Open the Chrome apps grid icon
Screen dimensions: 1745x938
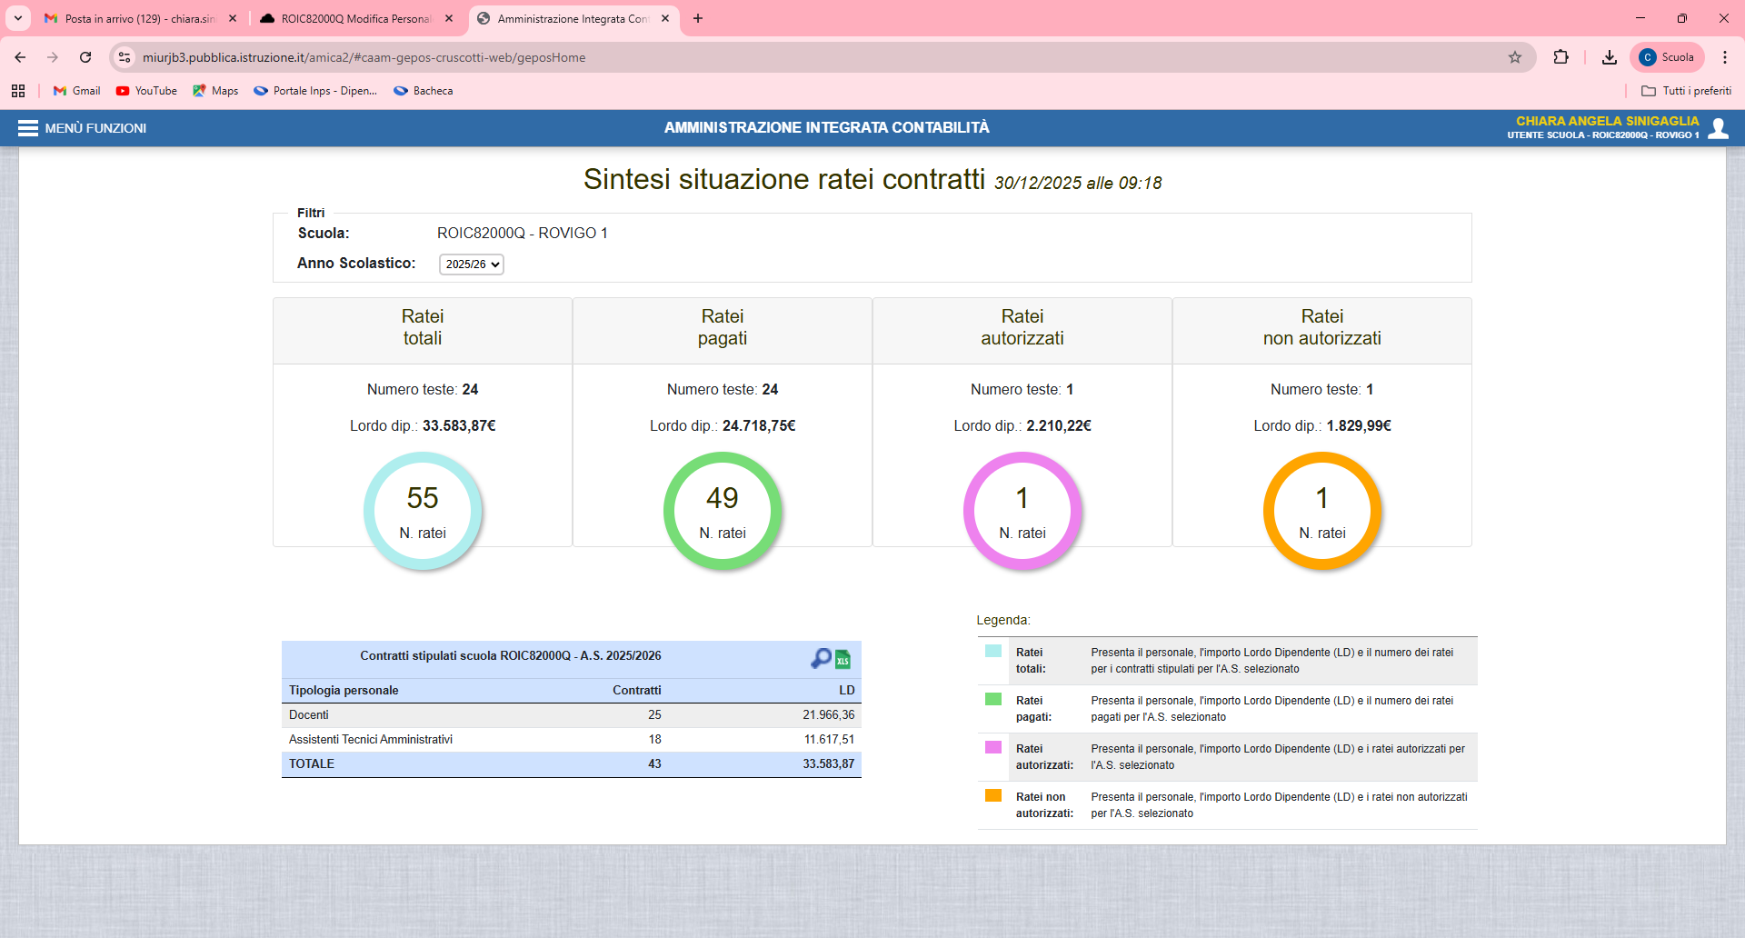[18, 91]
